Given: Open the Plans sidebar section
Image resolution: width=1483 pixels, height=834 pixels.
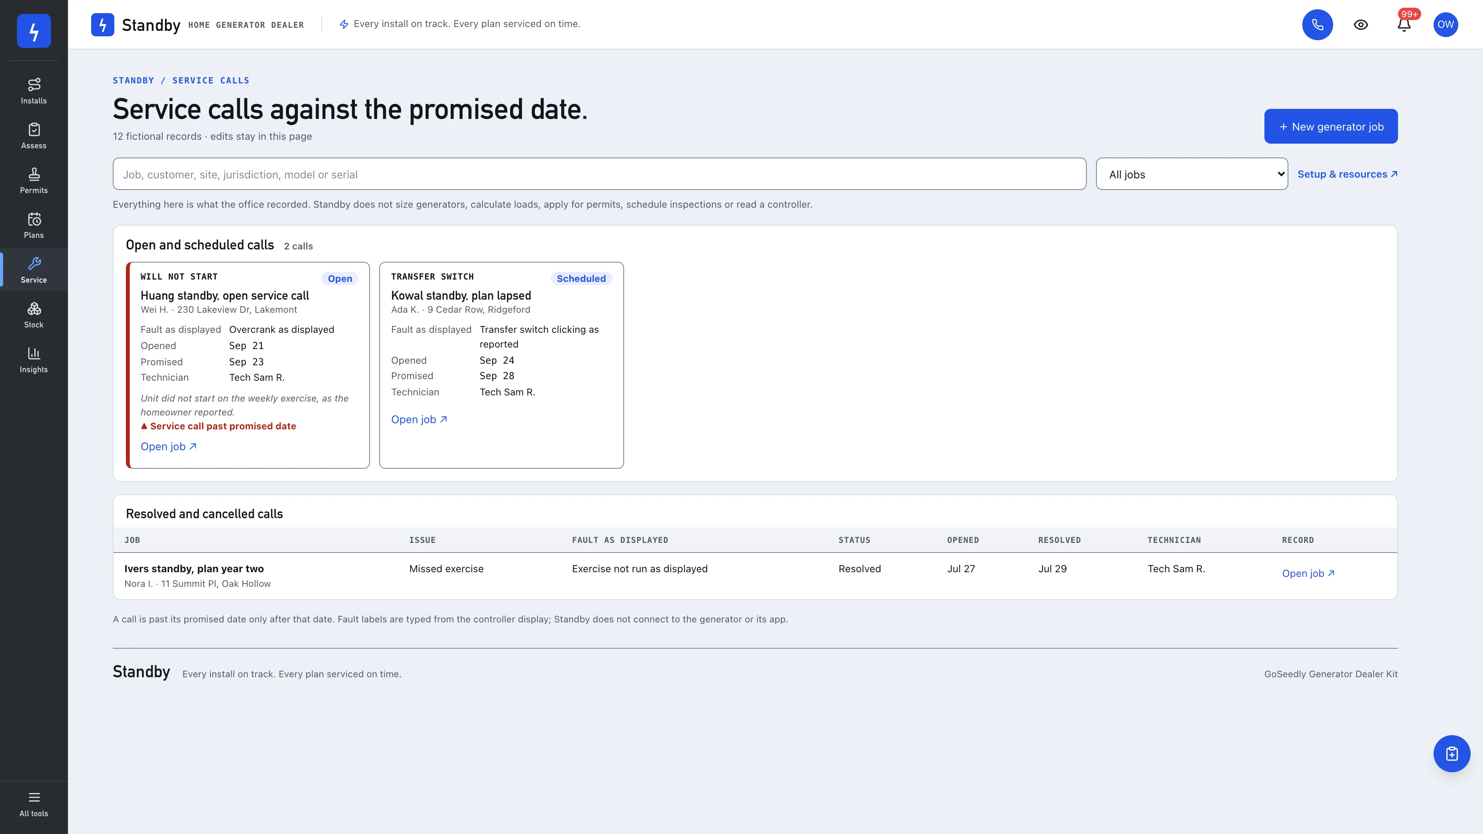Looking at the screenshot, I should point(34,225).
